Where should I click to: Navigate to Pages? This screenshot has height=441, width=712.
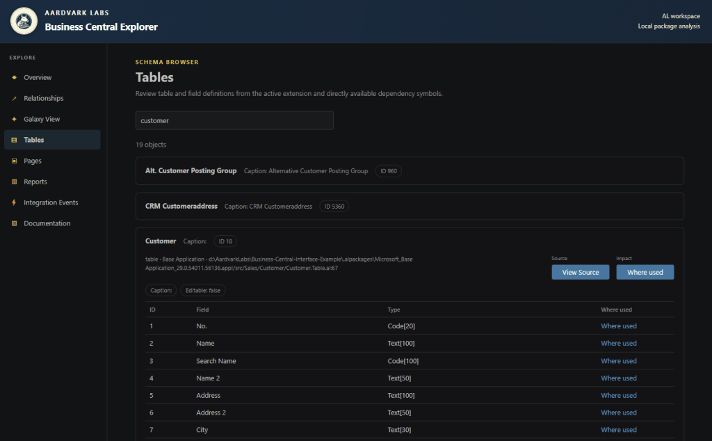tap(52, 161)
